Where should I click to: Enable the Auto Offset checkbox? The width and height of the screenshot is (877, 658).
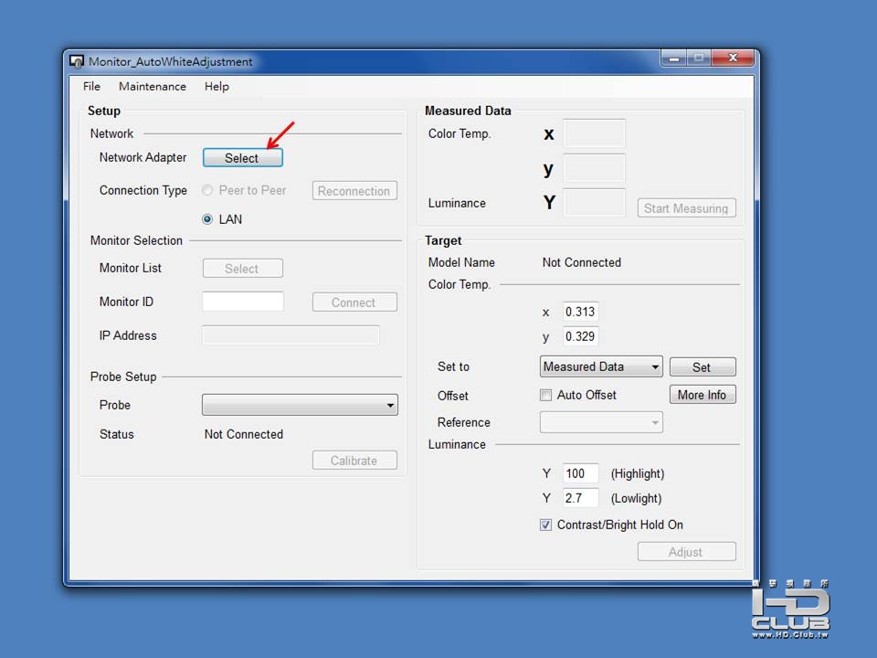tap(545, 395)
